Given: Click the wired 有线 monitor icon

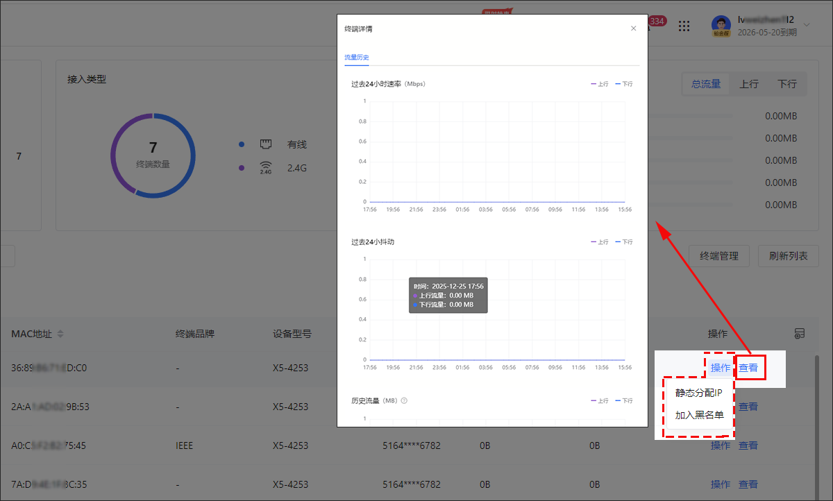Looking at the screenshot, I should (x=266, y=144).
